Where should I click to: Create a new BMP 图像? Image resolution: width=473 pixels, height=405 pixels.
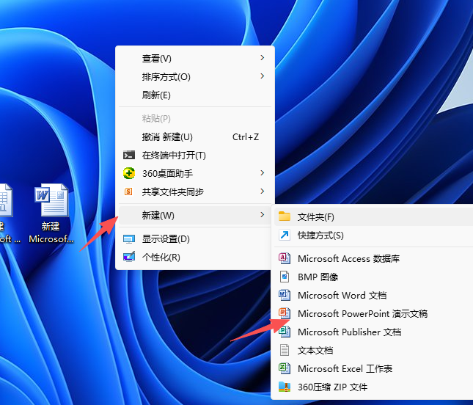[373, 277]
